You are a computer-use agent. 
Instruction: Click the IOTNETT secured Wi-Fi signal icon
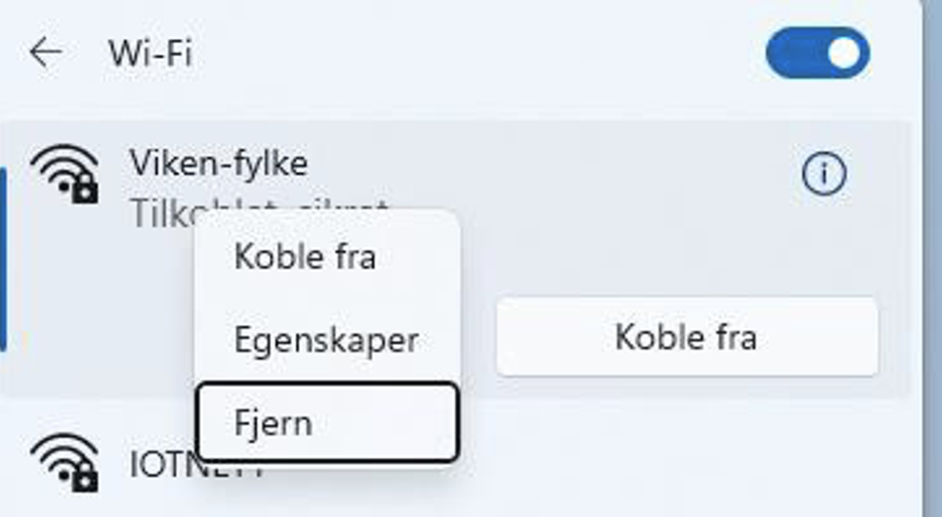[65, 463]
